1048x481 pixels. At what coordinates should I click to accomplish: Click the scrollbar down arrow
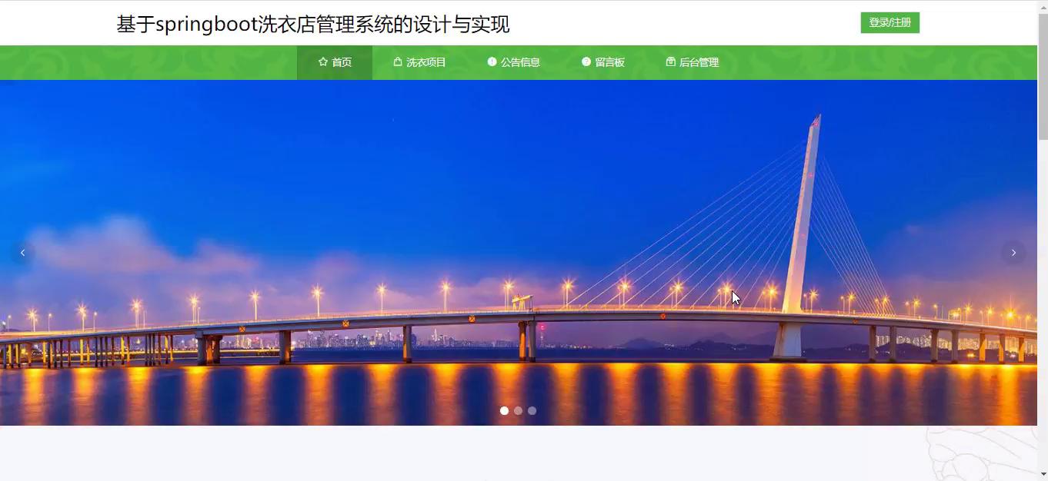(x=1043, y=475)
